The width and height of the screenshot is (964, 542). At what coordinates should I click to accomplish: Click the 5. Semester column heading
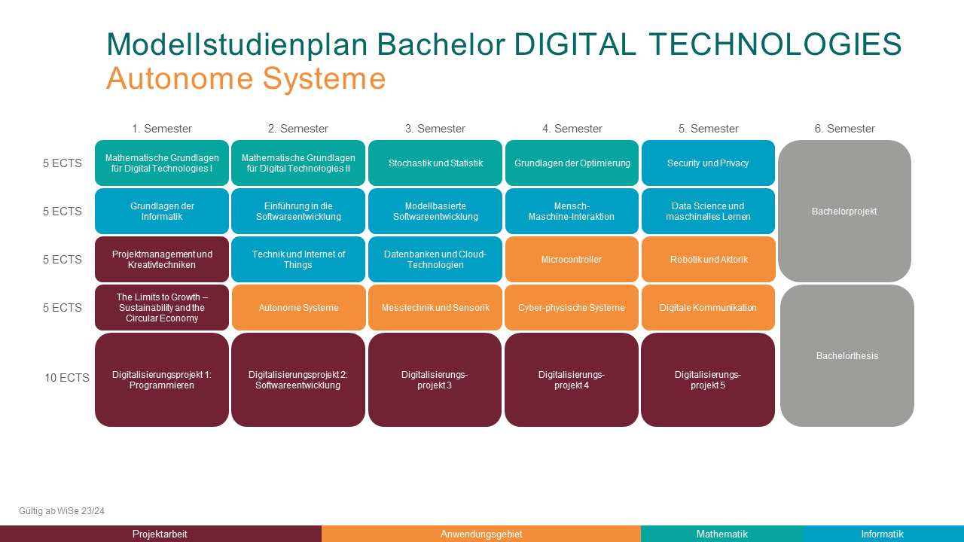709,129
